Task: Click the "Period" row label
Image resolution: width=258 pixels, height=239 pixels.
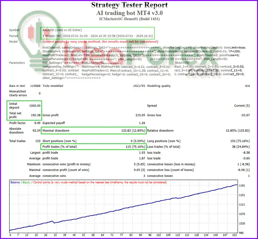Action: 13,36
